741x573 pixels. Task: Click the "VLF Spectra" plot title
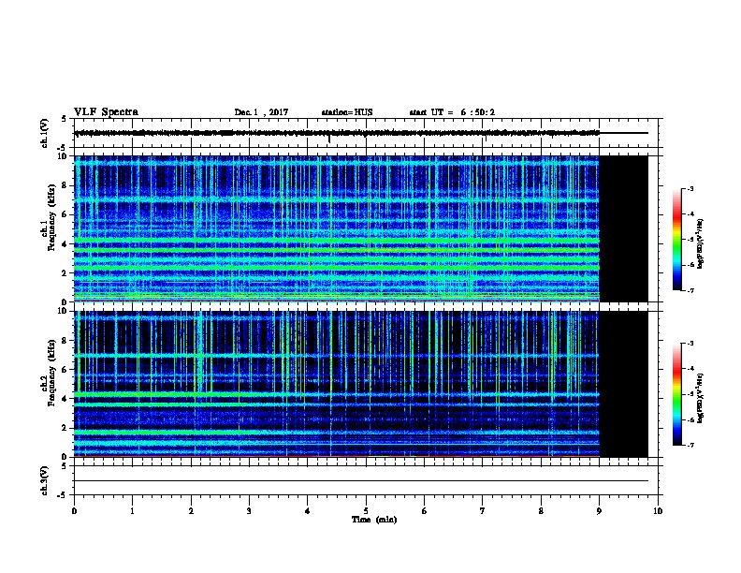point(106,111)
